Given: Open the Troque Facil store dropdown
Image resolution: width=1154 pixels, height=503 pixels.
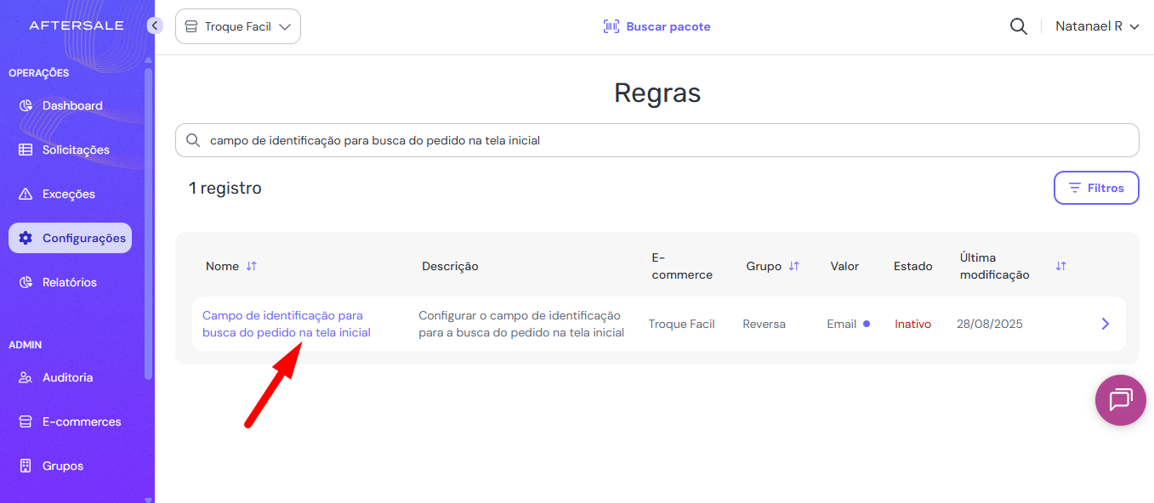Looking at the screenshot, I should (x=238, y=26).
